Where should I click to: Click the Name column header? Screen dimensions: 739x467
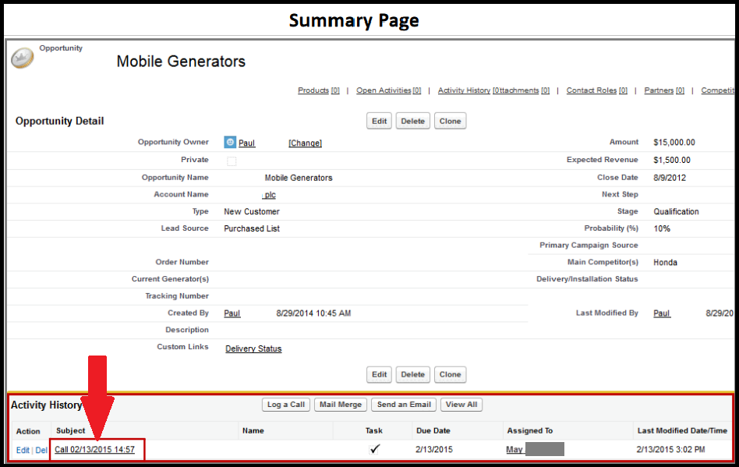(x=253, y=430)
